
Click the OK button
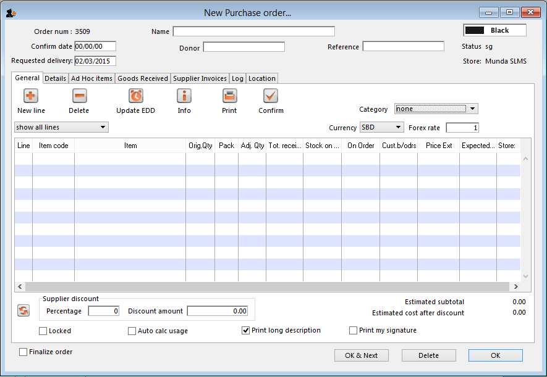pyautogui.click(x=495, y=355)
